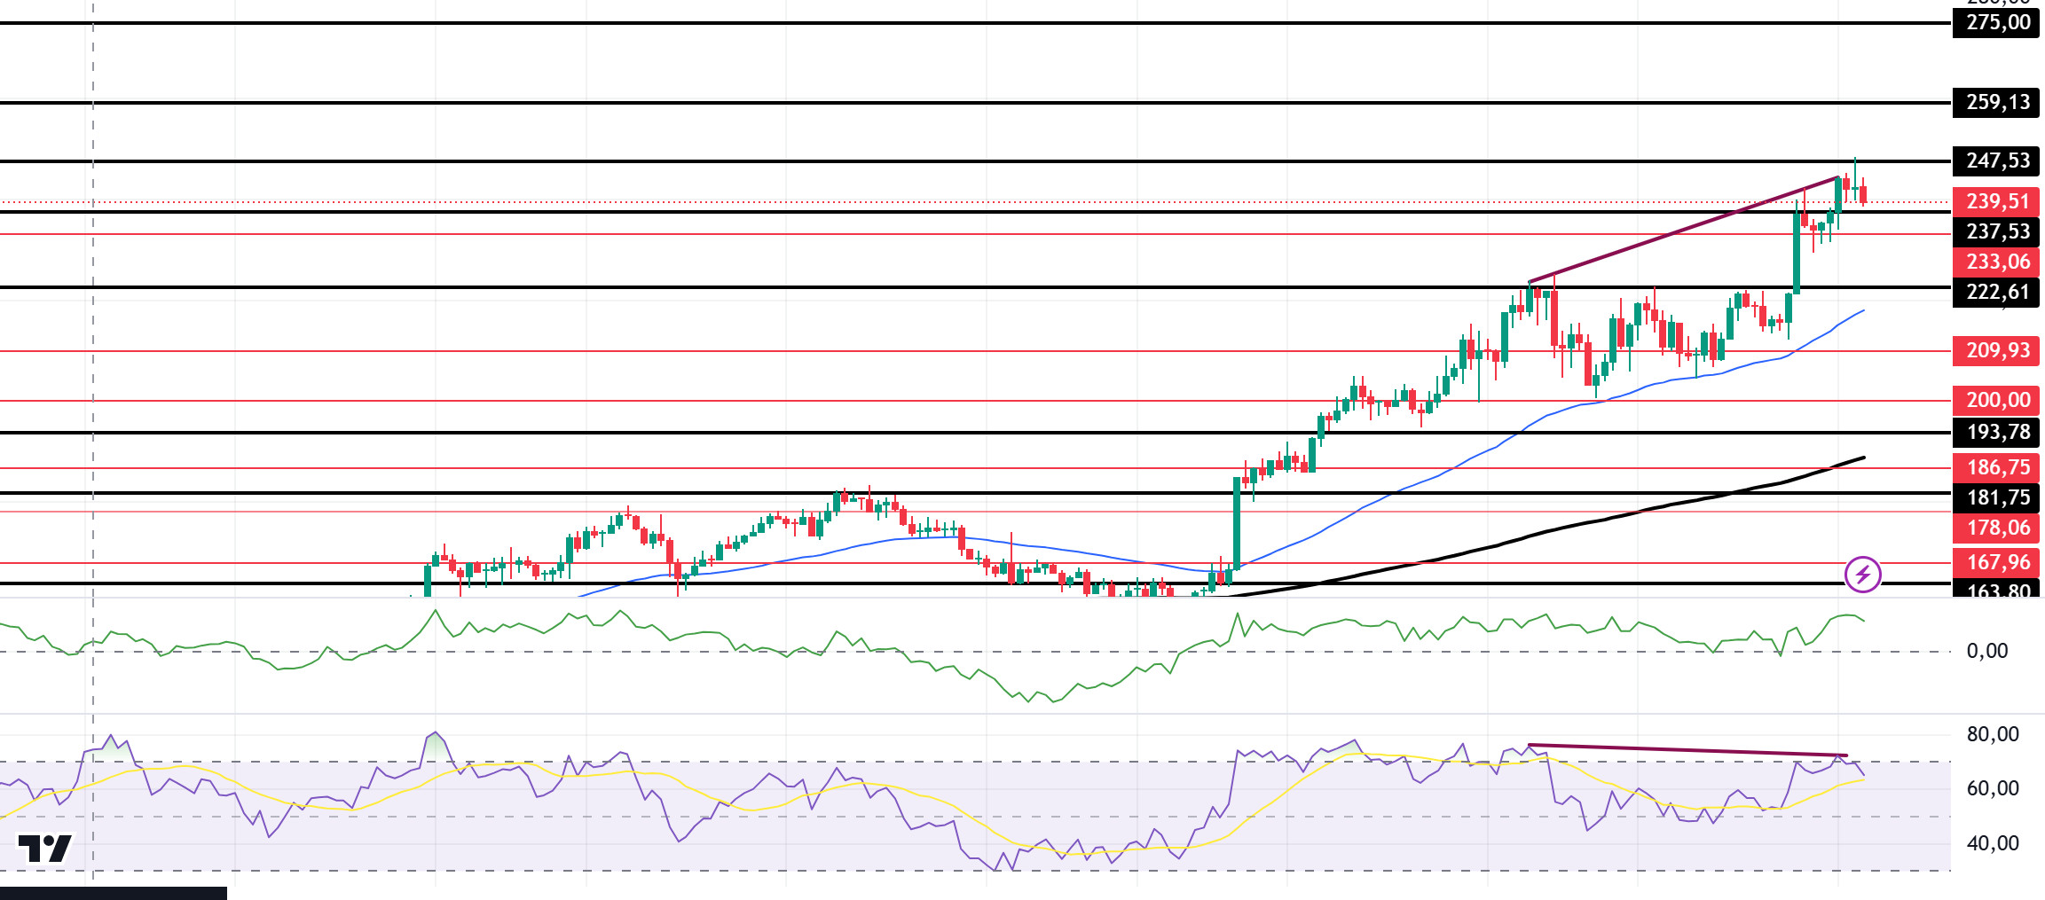This screenshot has height=900, width=2045.
Task: Select the 181,75 price level label
Action: pos(1996,498)
